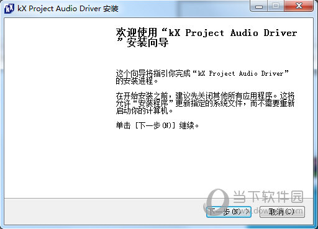Close the kX Project Audio Driver installer window
The image size is (318, 229).
point(299,6)
